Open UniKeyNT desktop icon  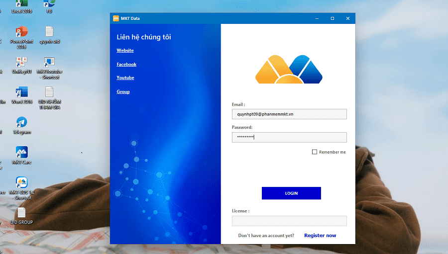tap(22, 65)
